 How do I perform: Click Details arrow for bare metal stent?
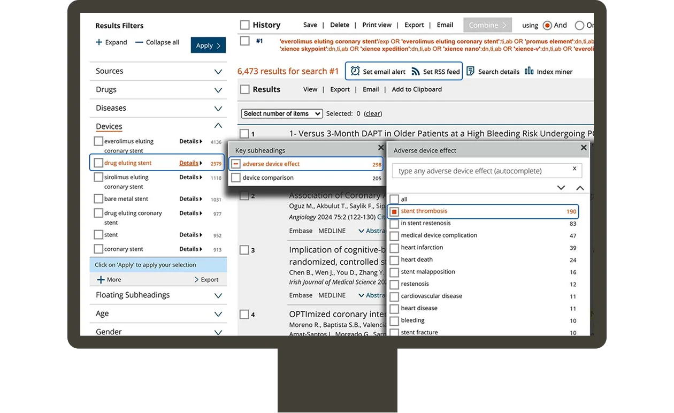tap(201, 199)
